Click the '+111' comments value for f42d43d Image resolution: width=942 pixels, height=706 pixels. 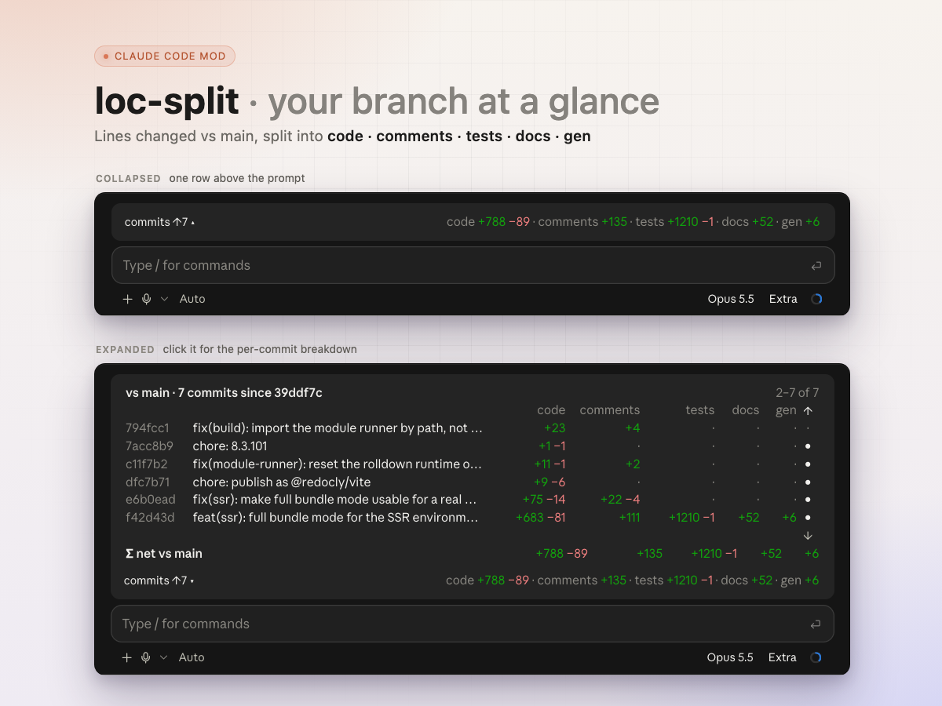tap(630, 518)
